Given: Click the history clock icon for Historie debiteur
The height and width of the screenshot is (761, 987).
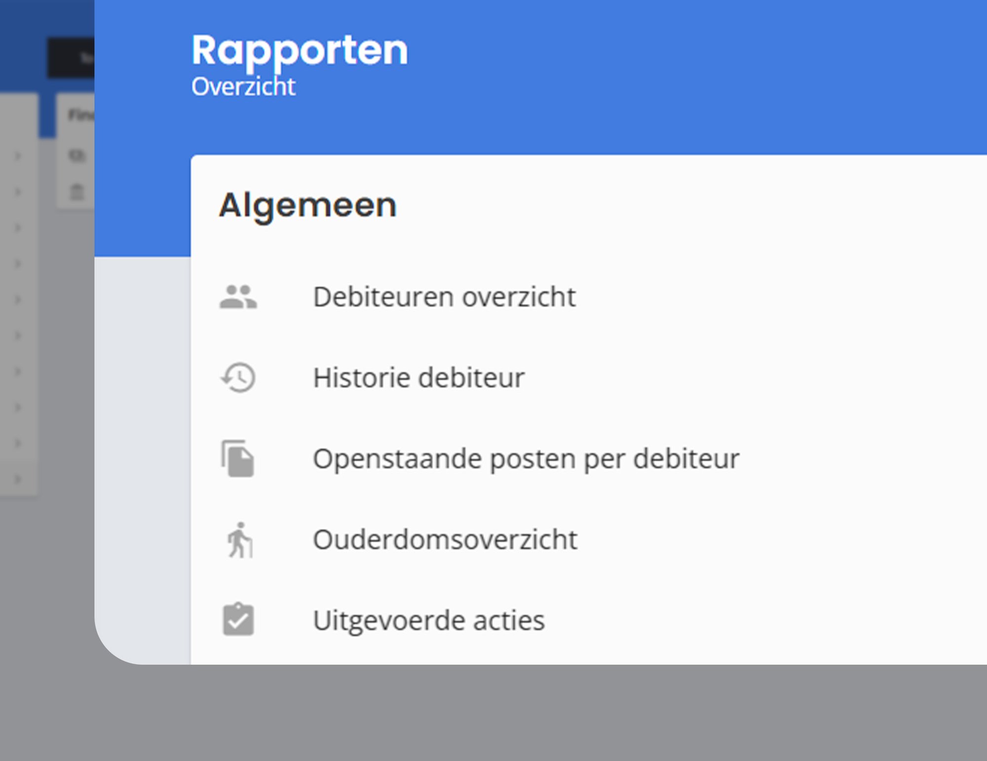Looking at the screenshot, I should (x=239, y=377).
